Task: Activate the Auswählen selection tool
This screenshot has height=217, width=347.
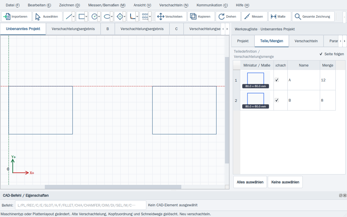Action: pos(47,16)
